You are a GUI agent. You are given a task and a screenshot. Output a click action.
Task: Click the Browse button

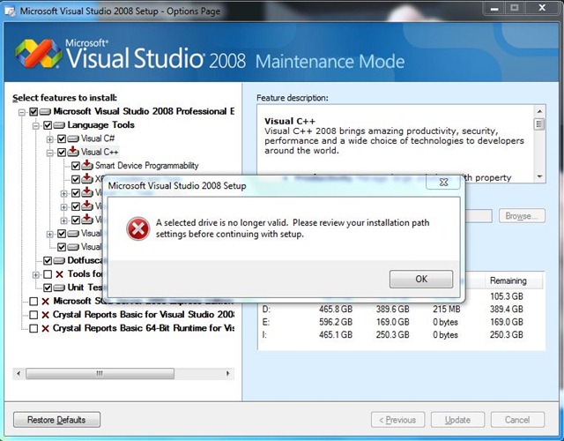click(522, 216)
